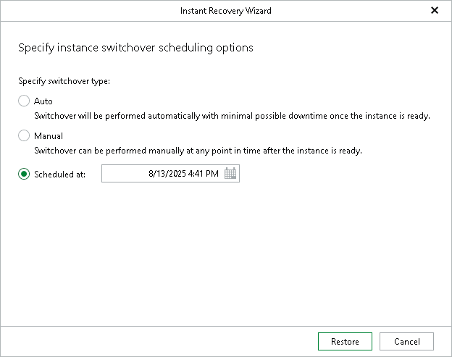Click the Manual switchover description text
The height and width of the screenshot is (357, 452).
[x=198, y=151]
